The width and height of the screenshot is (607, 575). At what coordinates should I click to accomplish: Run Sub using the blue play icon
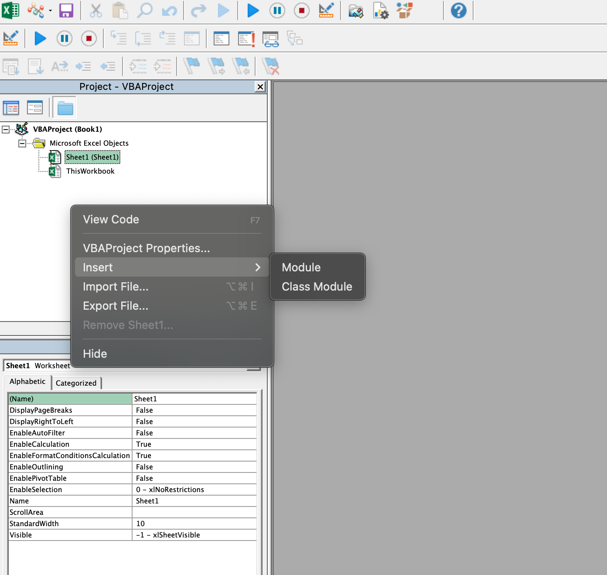coord(252,10)
